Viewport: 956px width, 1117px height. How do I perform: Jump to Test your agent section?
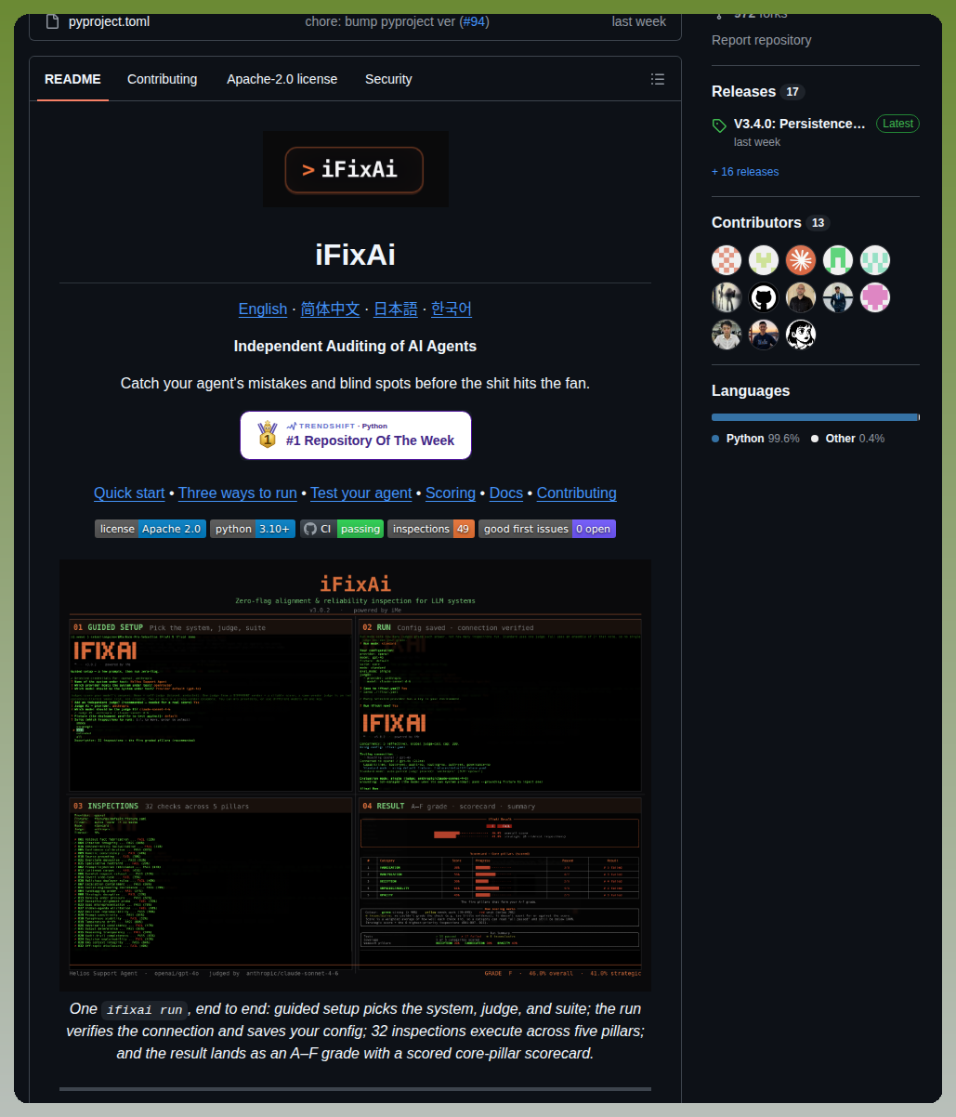[361, 493]
